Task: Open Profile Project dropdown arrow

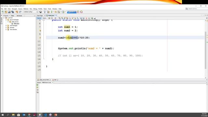Action: coord(65,12)
